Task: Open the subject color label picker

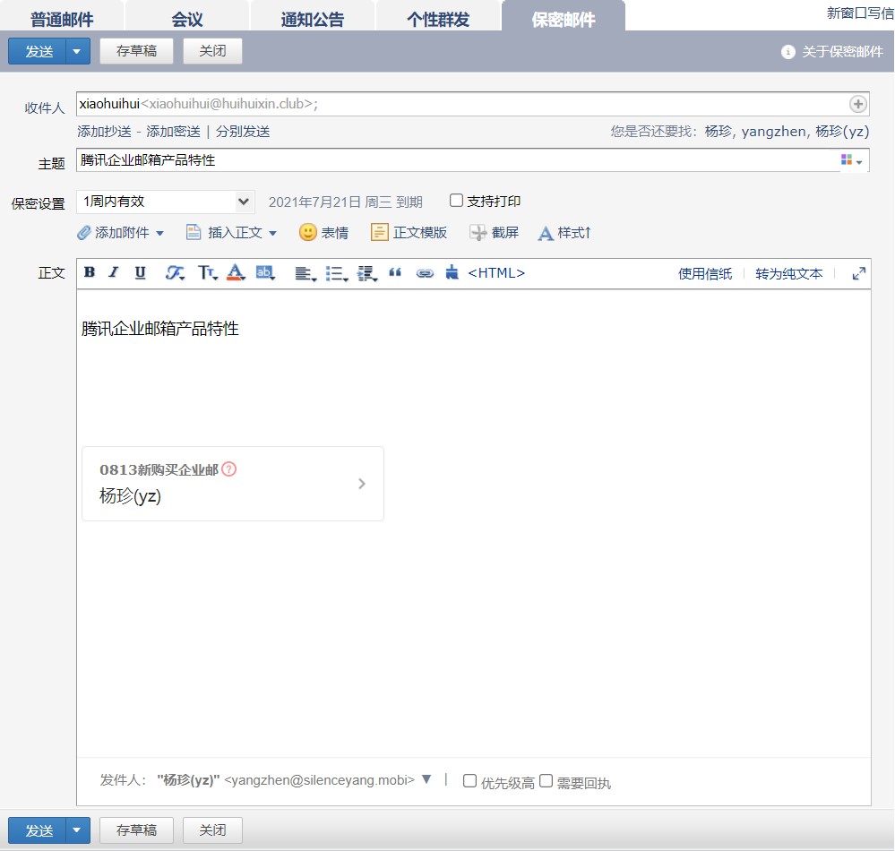Action: [851, 160]
